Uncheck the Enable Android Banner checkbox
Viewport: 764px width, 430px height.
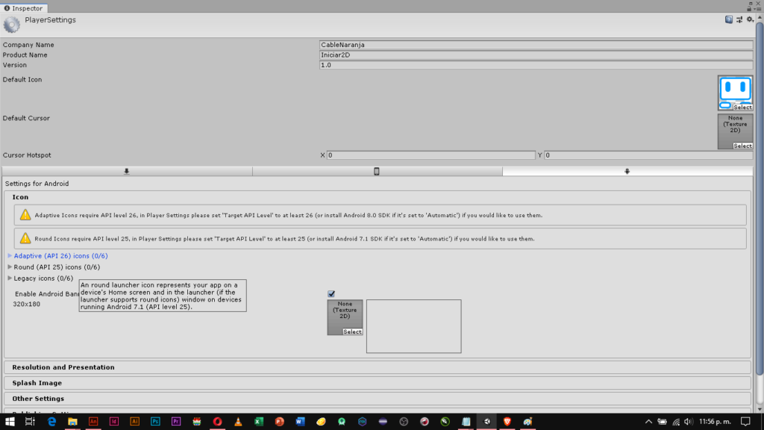(331, 293)
